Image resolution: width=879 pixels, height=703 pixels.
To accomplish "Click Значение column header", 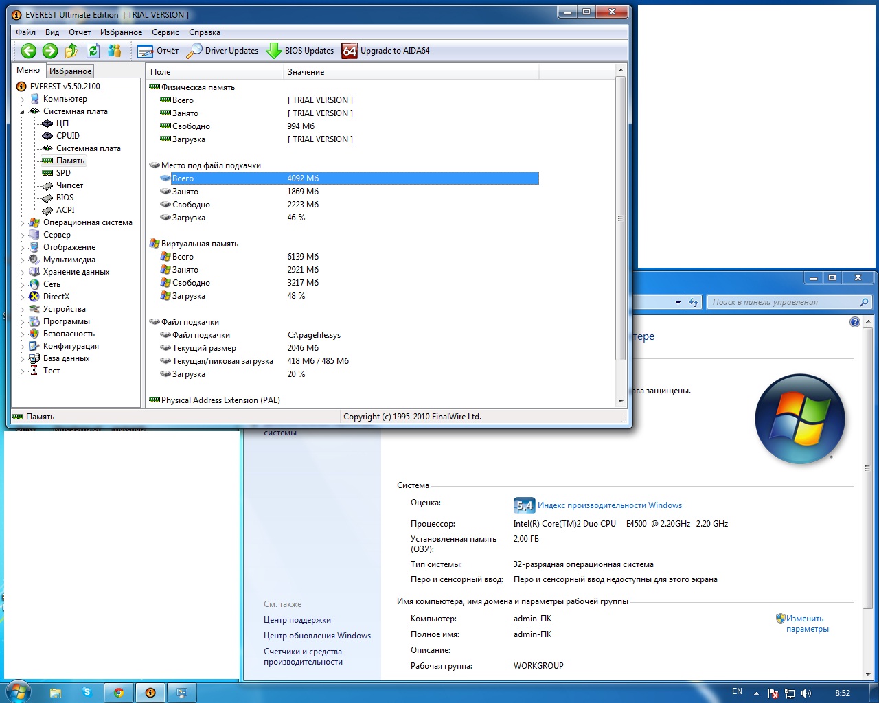I will (411, 72).
